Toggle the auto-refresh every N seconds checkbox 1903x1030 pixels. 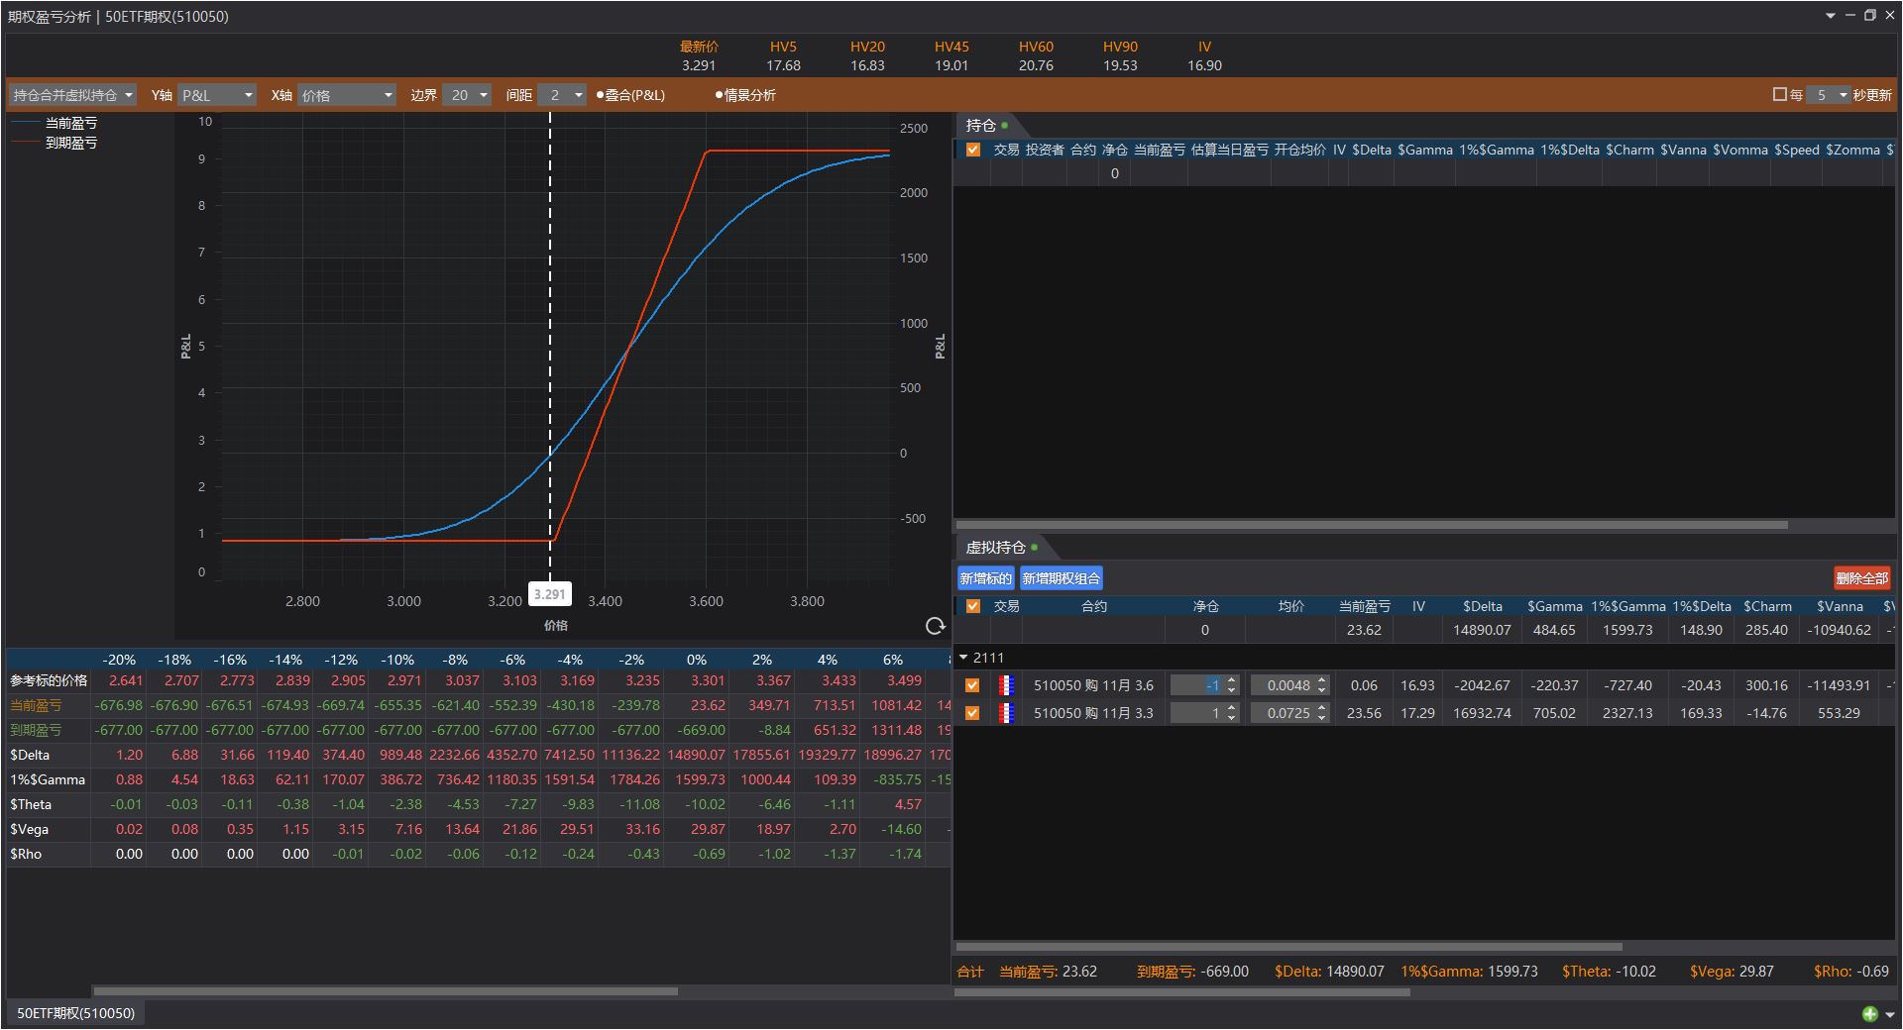tap(1779, 95)
